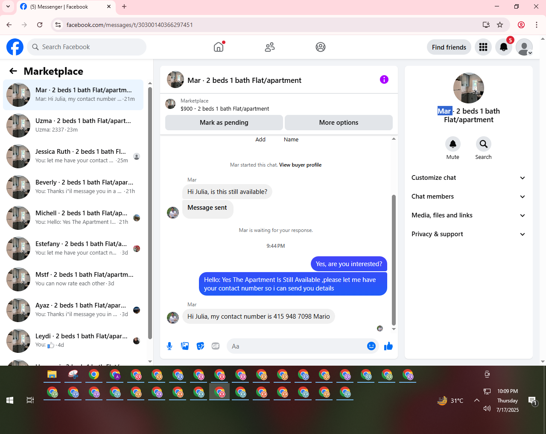546x434 pixels.
Task: View site information icon in the address bar
Action: tap(58, 25)
